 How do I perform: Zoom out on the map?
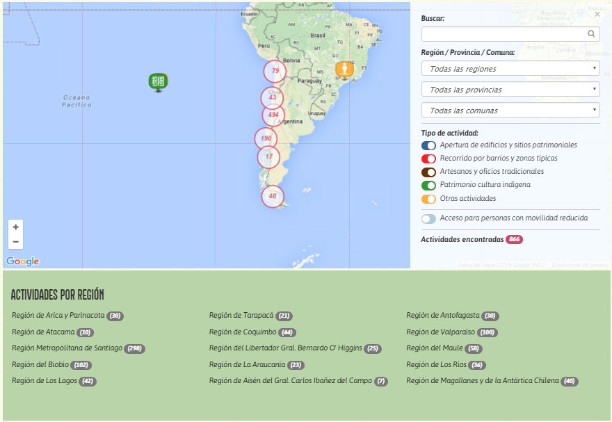coord(16,242)
